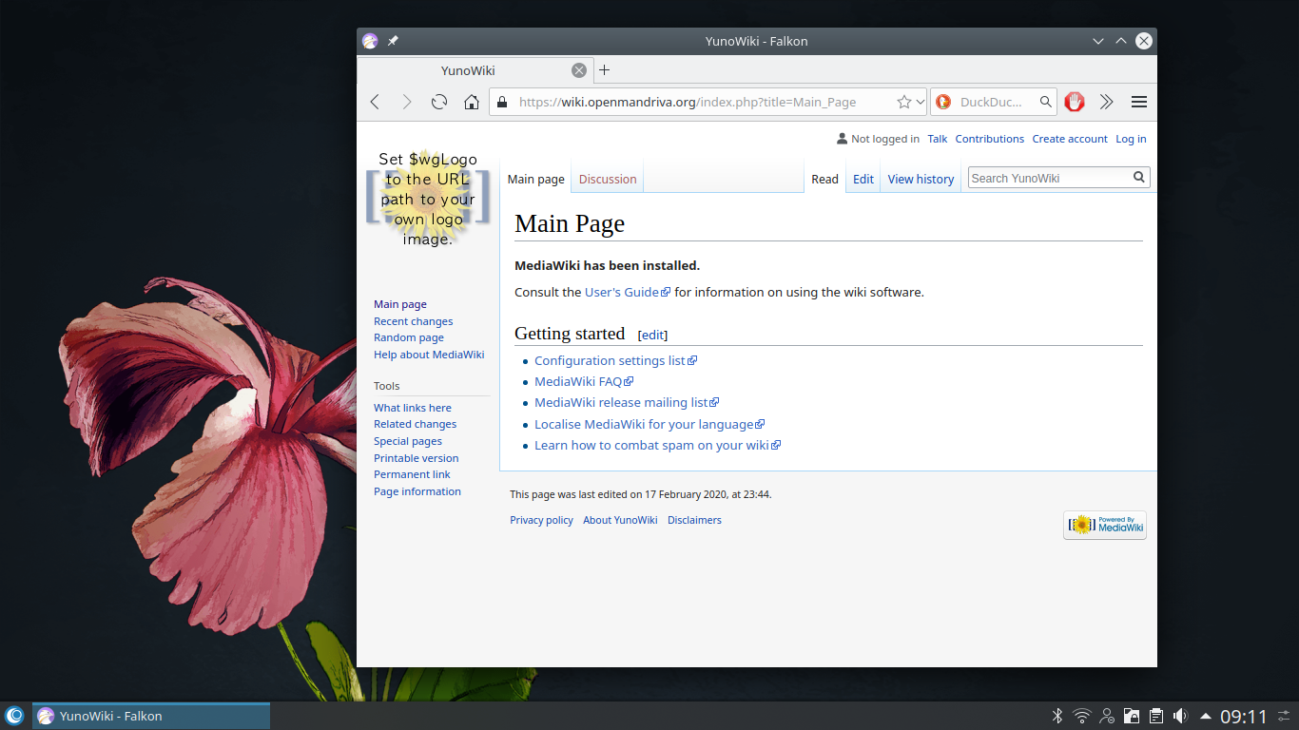Click the Log in link
Screen dimensions: 1299x730
1131,139
